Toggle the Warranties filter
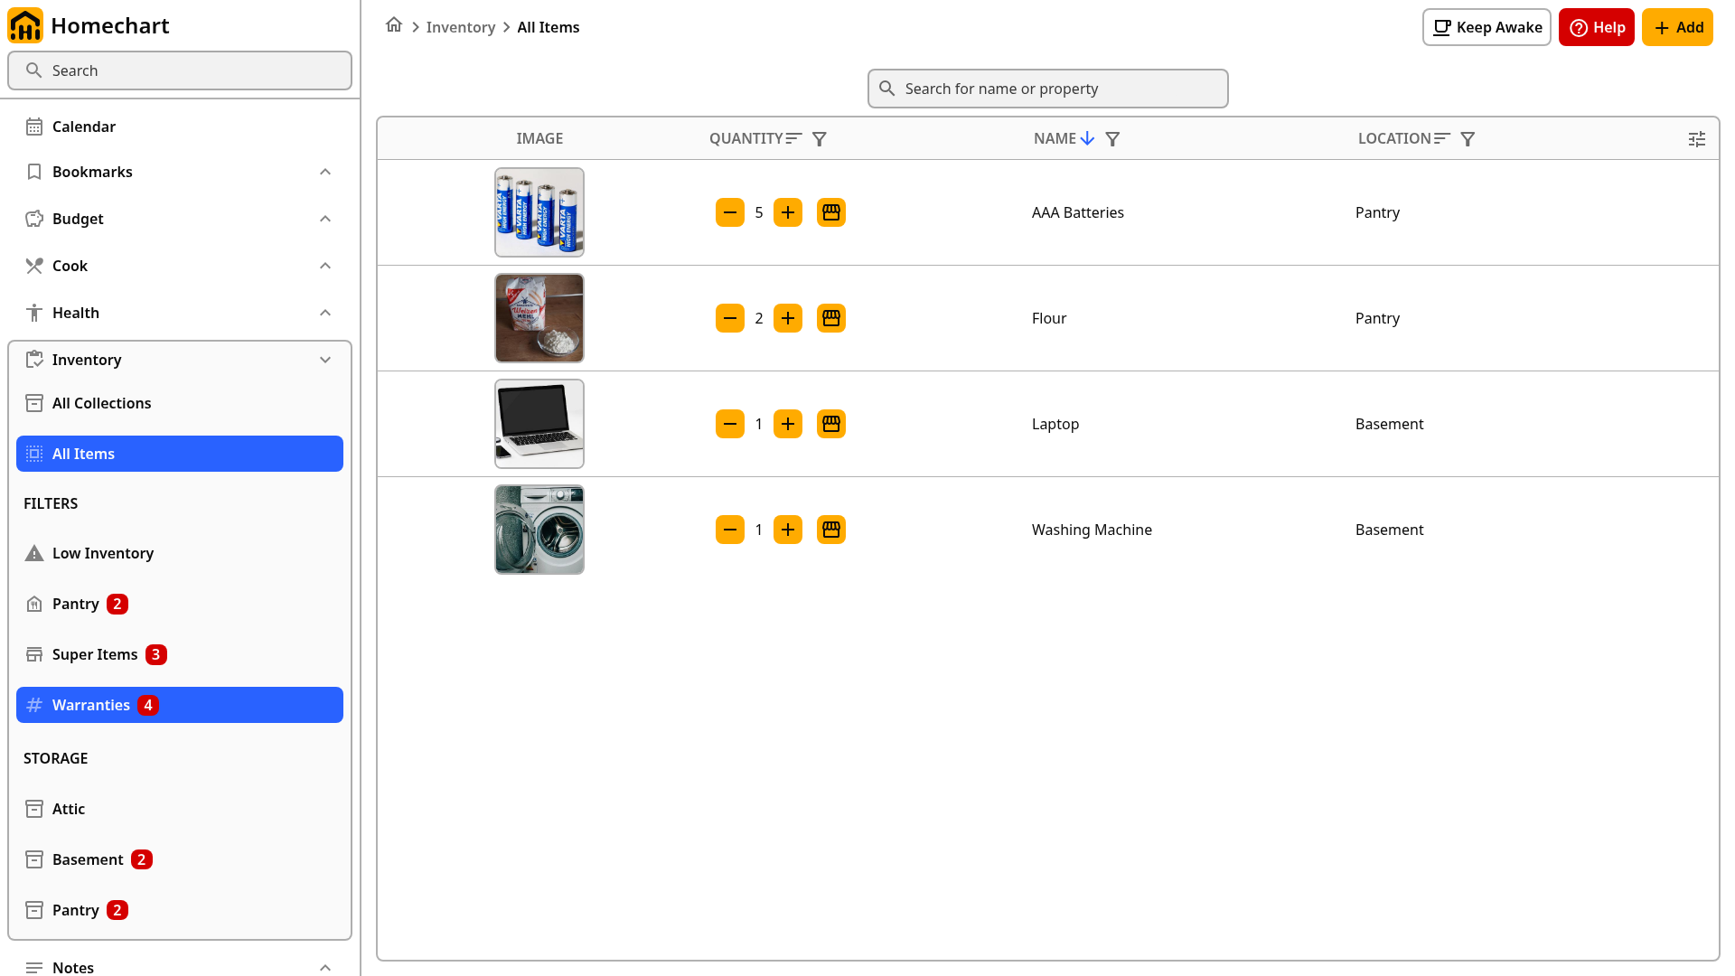 pos(180,705)
